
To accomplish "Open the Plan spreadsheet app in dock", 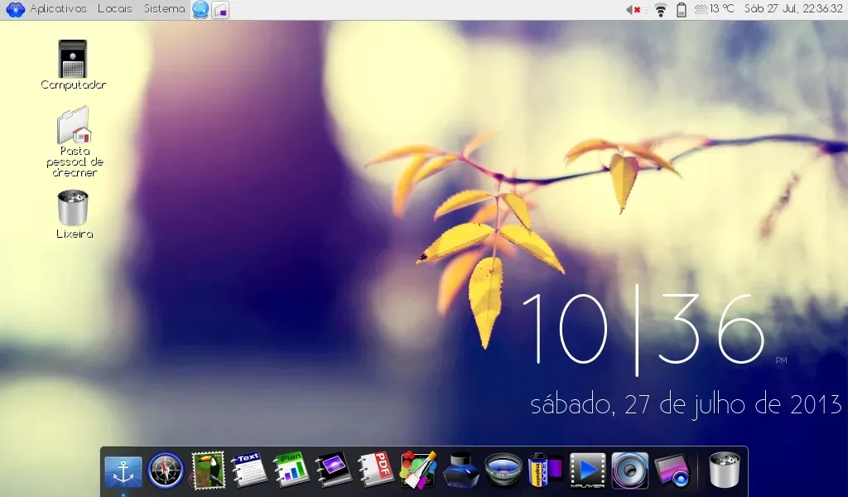I will click(x=291, y=471).
